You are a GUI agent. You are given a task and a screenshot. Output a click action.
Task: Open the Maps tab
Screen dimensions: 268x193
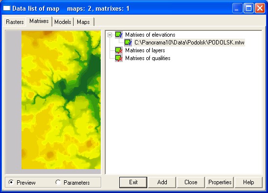[x=84, y=22]
